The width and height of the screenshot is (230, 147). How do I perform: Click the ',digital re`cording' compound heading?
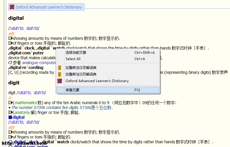point(26,67)
